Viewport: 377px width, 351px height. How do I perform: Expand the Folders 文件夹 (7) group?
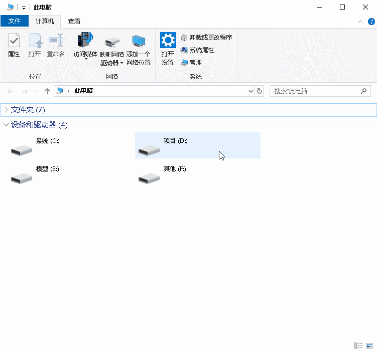click(6, 110)
